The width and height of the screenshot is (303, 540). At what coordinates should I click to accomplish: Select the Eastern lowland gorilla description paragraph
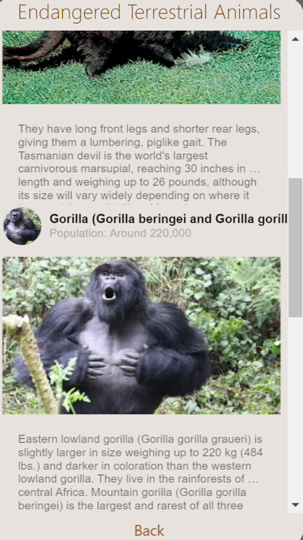pyautogui.click(x=141, y=473)
